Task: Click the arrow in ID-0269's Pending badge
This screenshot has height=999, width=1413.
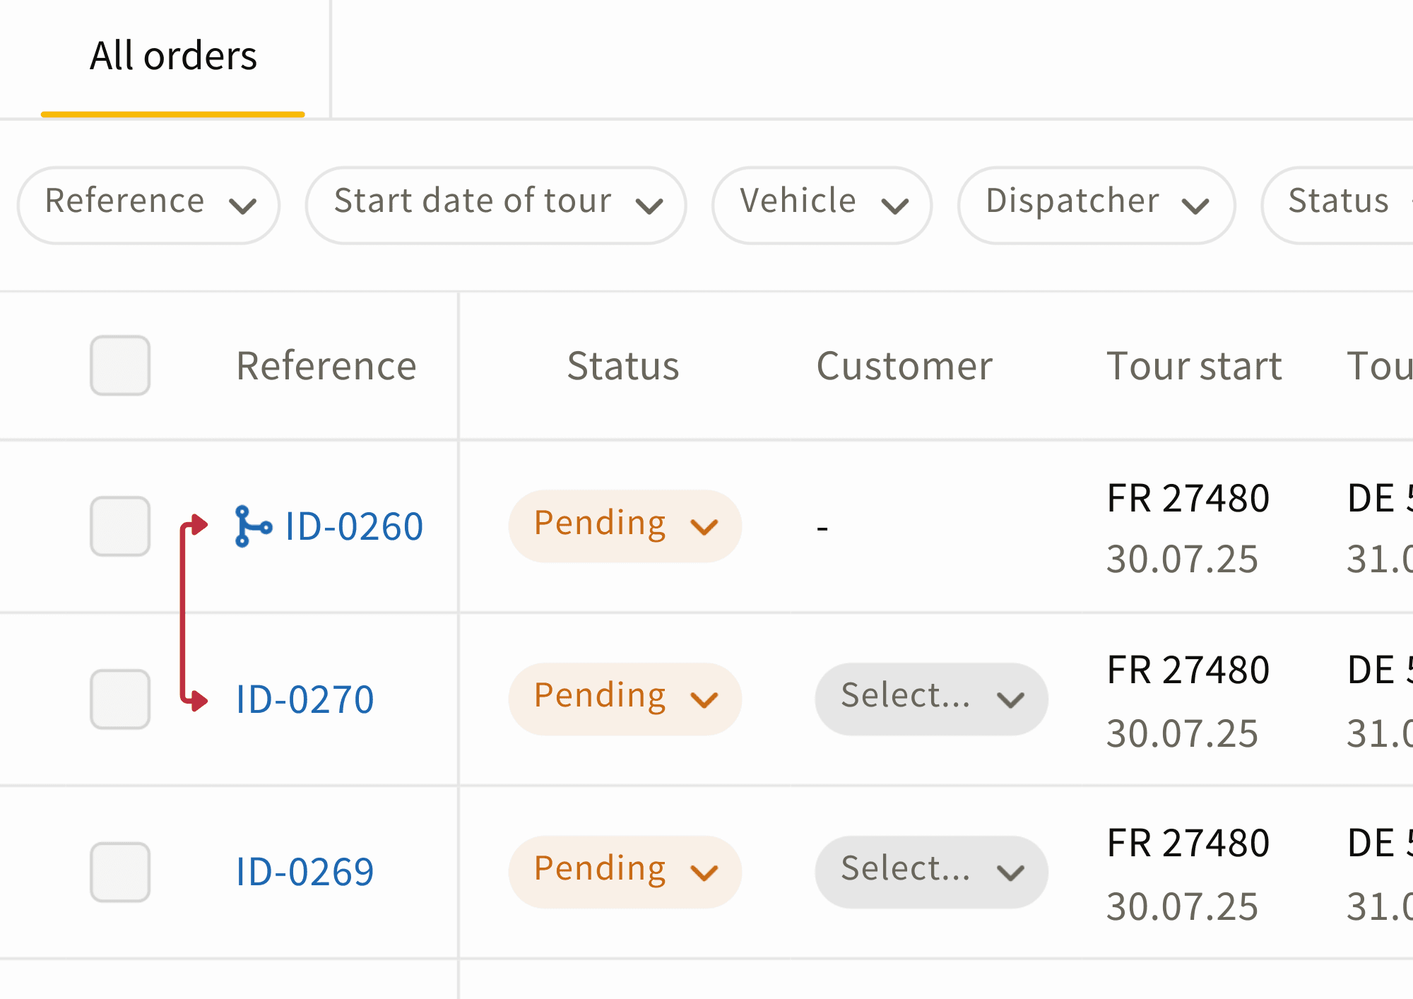Action: 704,873
